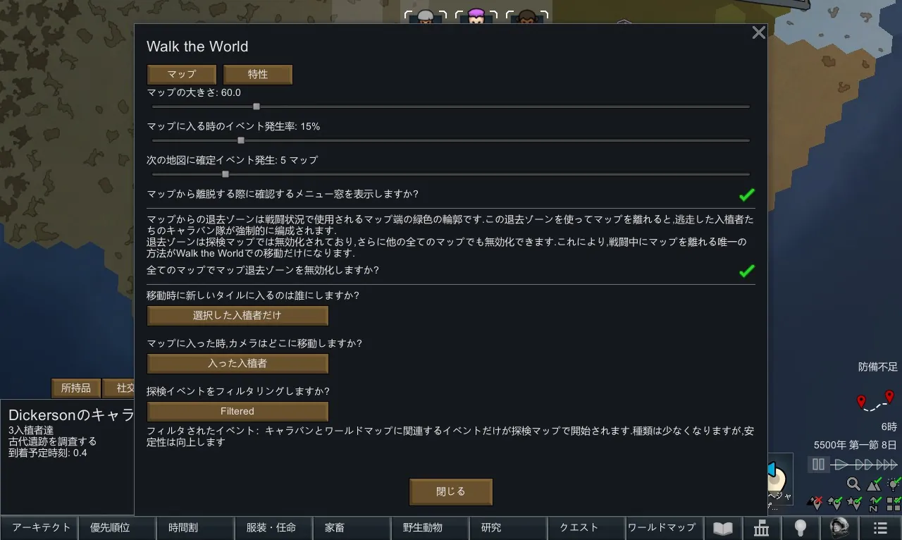
Task: Select the マップ tab
Action: click(182, 75)
